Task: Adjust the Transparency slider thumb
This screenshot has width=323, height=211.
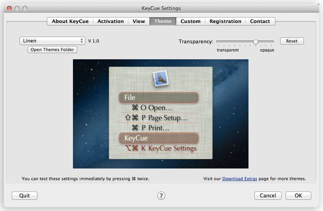Action: (256, 42)
